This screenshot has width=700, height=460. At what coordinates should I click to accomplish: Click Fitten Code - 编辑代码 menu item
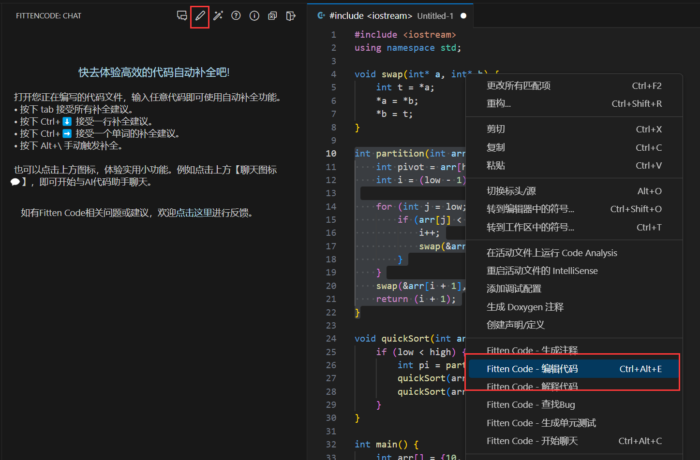pos(574,369)
